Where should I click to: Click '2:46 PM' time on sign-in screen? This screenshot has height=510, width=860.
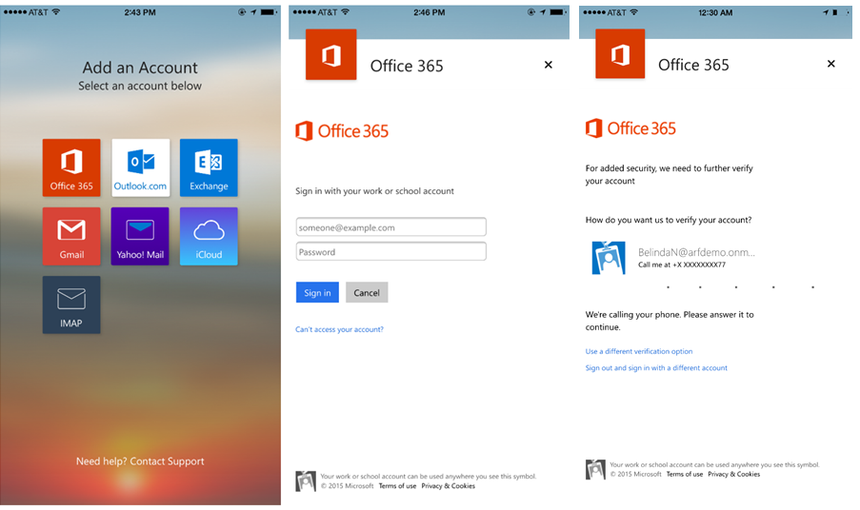click(430, 12)
